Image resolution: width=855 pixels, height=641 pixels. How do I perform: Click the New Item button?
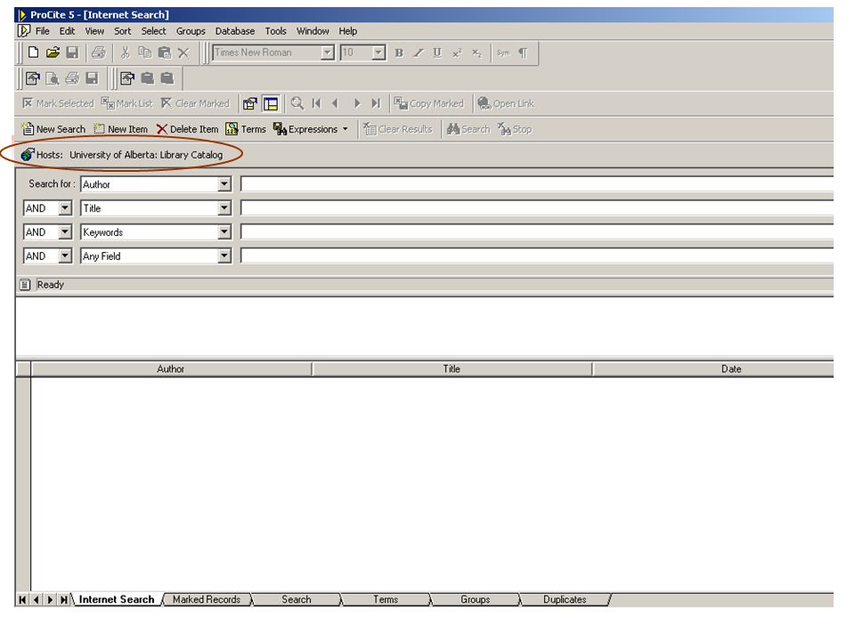point(120,129)
